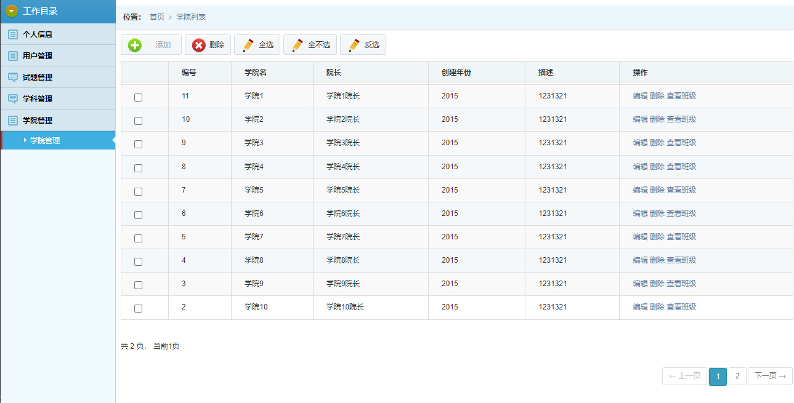Click the 添加 button

[151, 45]
